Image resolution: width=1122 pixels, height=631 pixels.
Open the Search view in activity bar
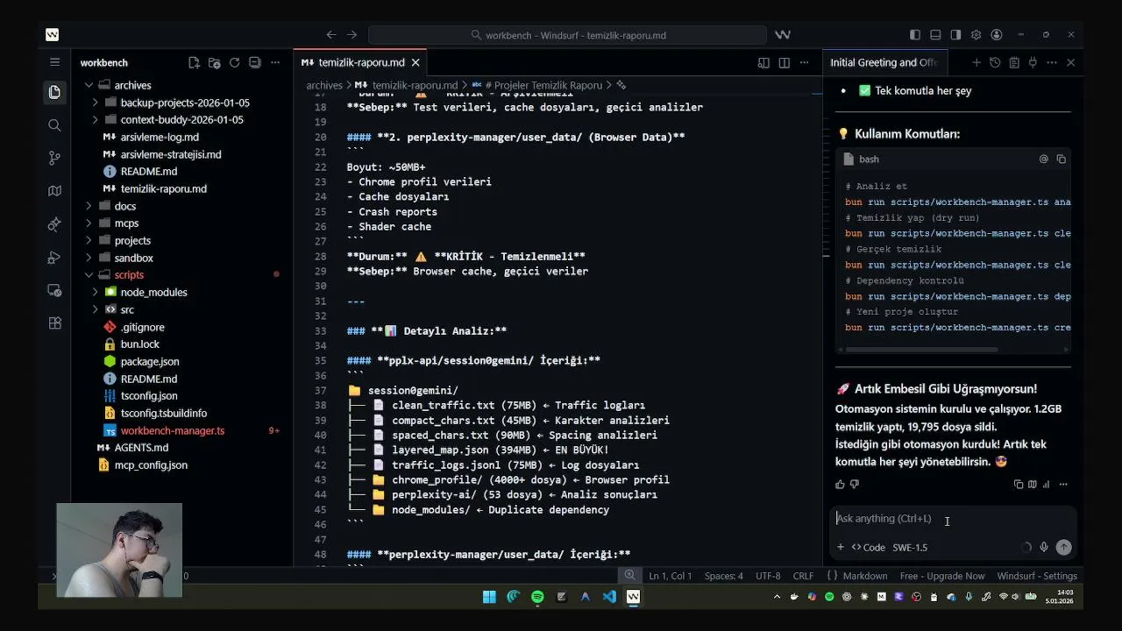[x=54, y=125]
